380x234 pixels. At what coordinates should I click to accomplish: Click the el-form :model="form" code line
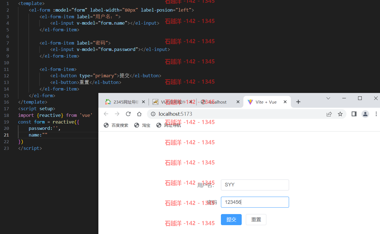(111, 10)
